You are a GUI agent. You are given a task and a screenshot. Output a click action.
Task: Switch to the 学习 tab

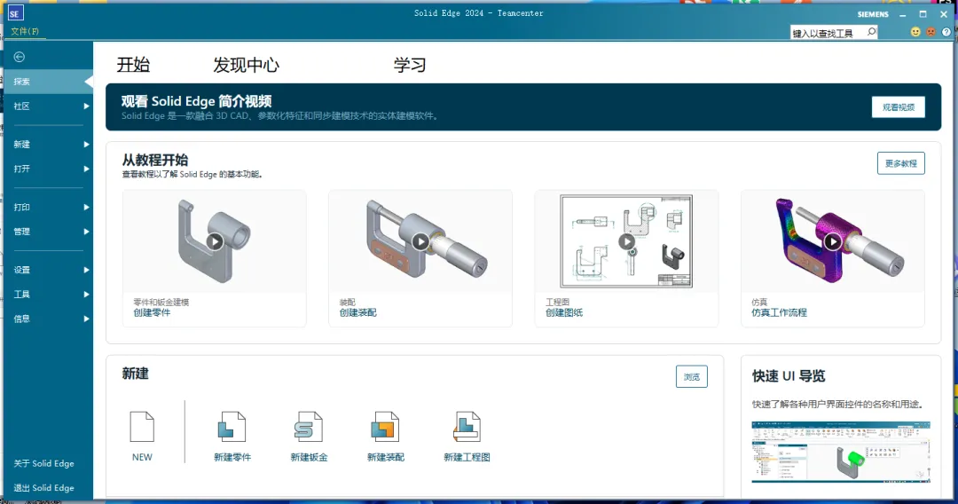click(x=409, y=65)
